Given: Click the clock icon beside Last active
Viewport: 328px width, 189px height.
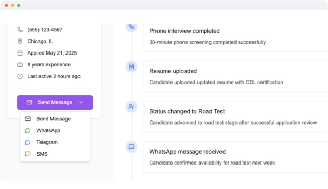Looking at the screenshot, I should click(20, 76).
